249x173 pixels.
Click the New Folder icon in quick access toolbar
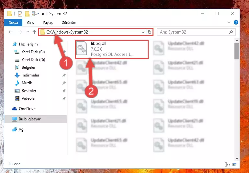[x=27, y=14]
